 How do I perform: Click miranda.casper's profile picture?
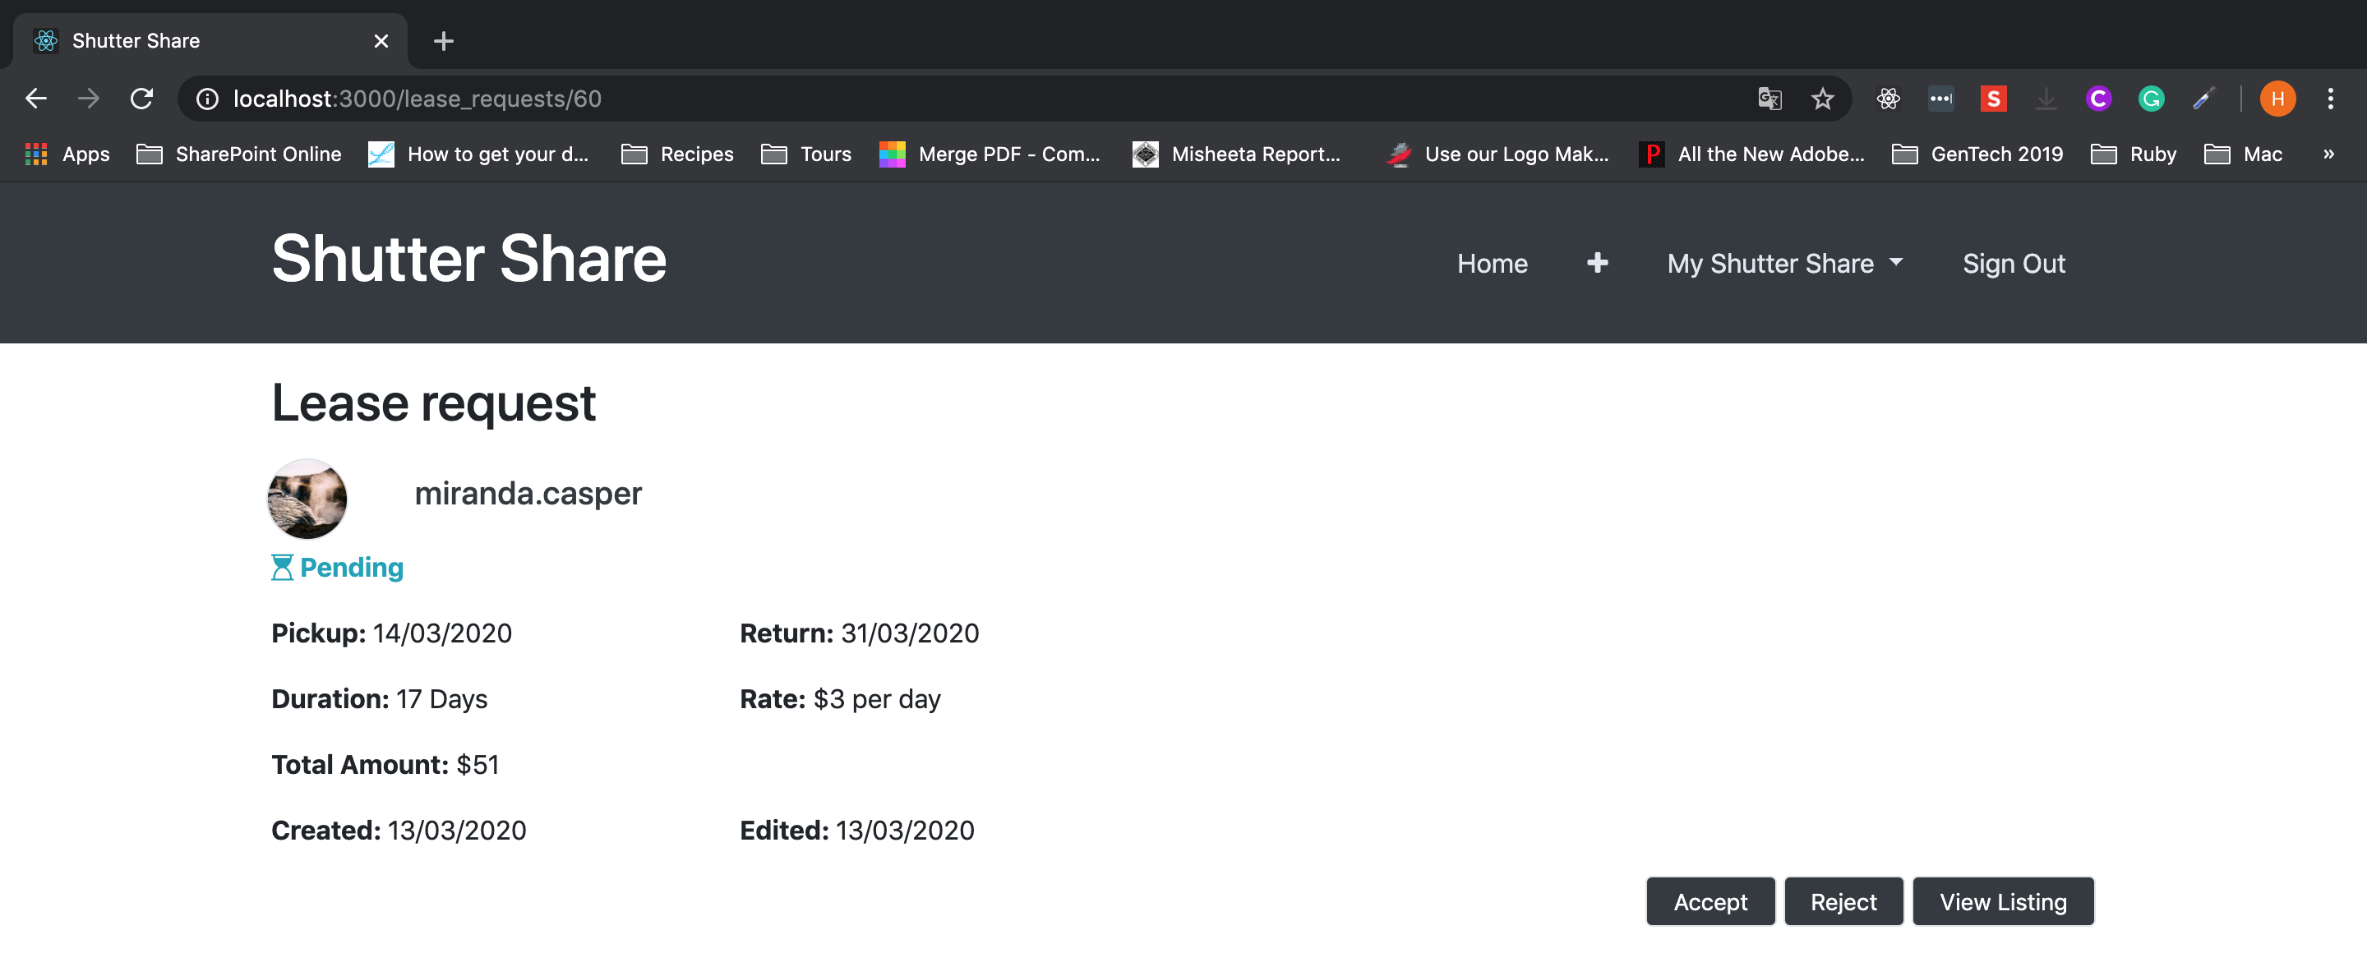pyautogui.click(x=307, y=499)
